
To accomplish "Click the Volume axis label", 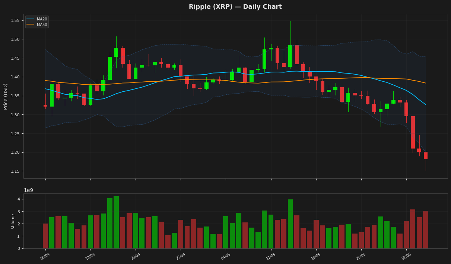I will pos(13,221).
